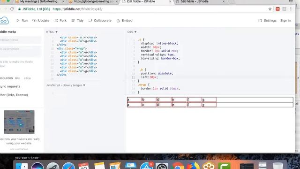Open the JavaScript + jQuery (edge) dropdown
Screen dimensions: 300x169
(x=66, y=85)
